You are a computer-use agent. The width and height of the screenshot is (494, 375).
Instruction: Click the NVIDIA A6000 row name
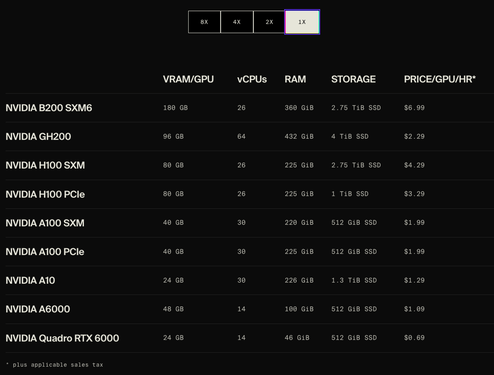coord(38,309)
